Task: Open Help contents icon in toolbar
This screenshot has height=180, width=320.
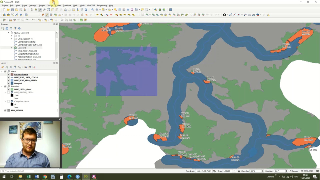Action: pos(171,10)
